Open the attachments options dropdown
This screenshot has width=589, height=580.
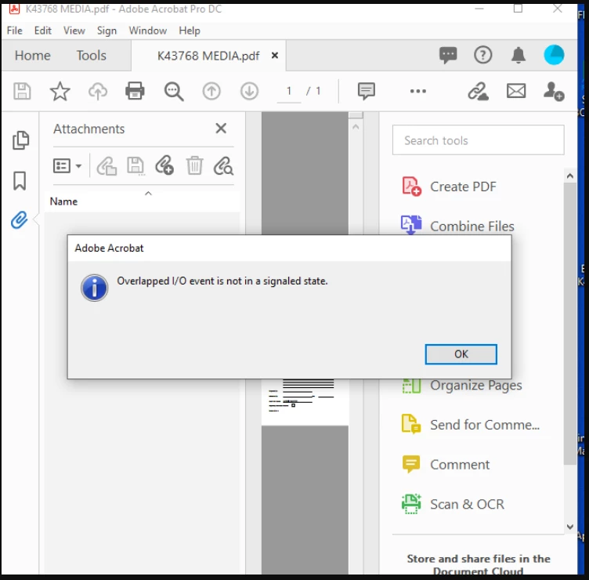click(67, 165)
